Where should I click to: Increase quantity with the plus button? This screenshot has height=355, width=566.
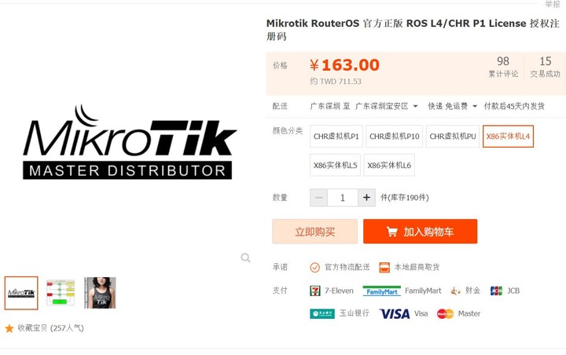tap(366, 197)
